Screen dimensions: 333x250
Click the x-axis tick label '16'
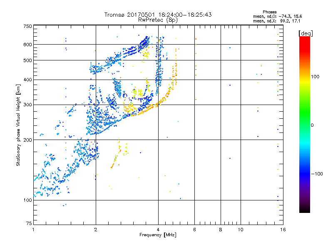tap(283, 230)
